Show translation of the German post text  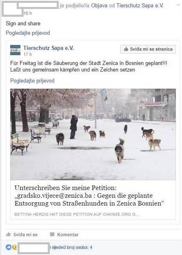32,81
